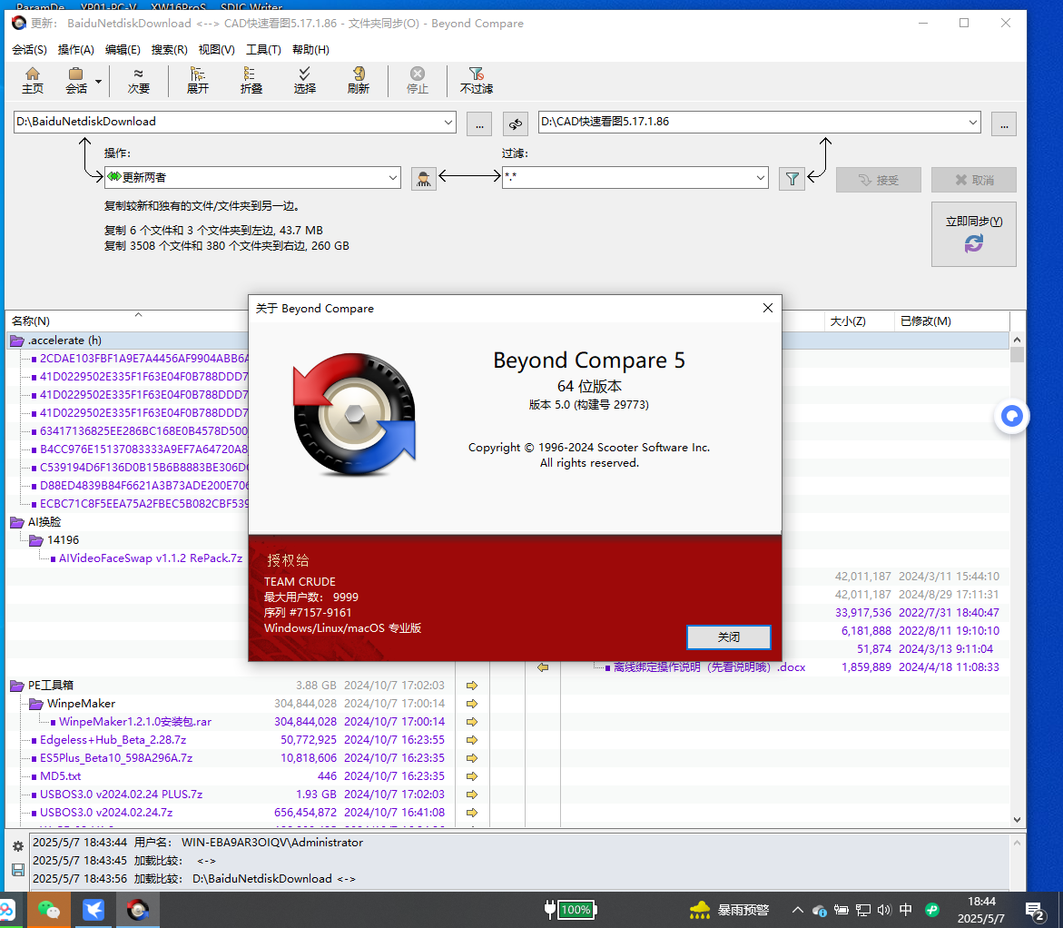The height and width of the screenshot is (928, 1063).
Task: Open the 编辑(E) menu
Action: coord(123,50)
